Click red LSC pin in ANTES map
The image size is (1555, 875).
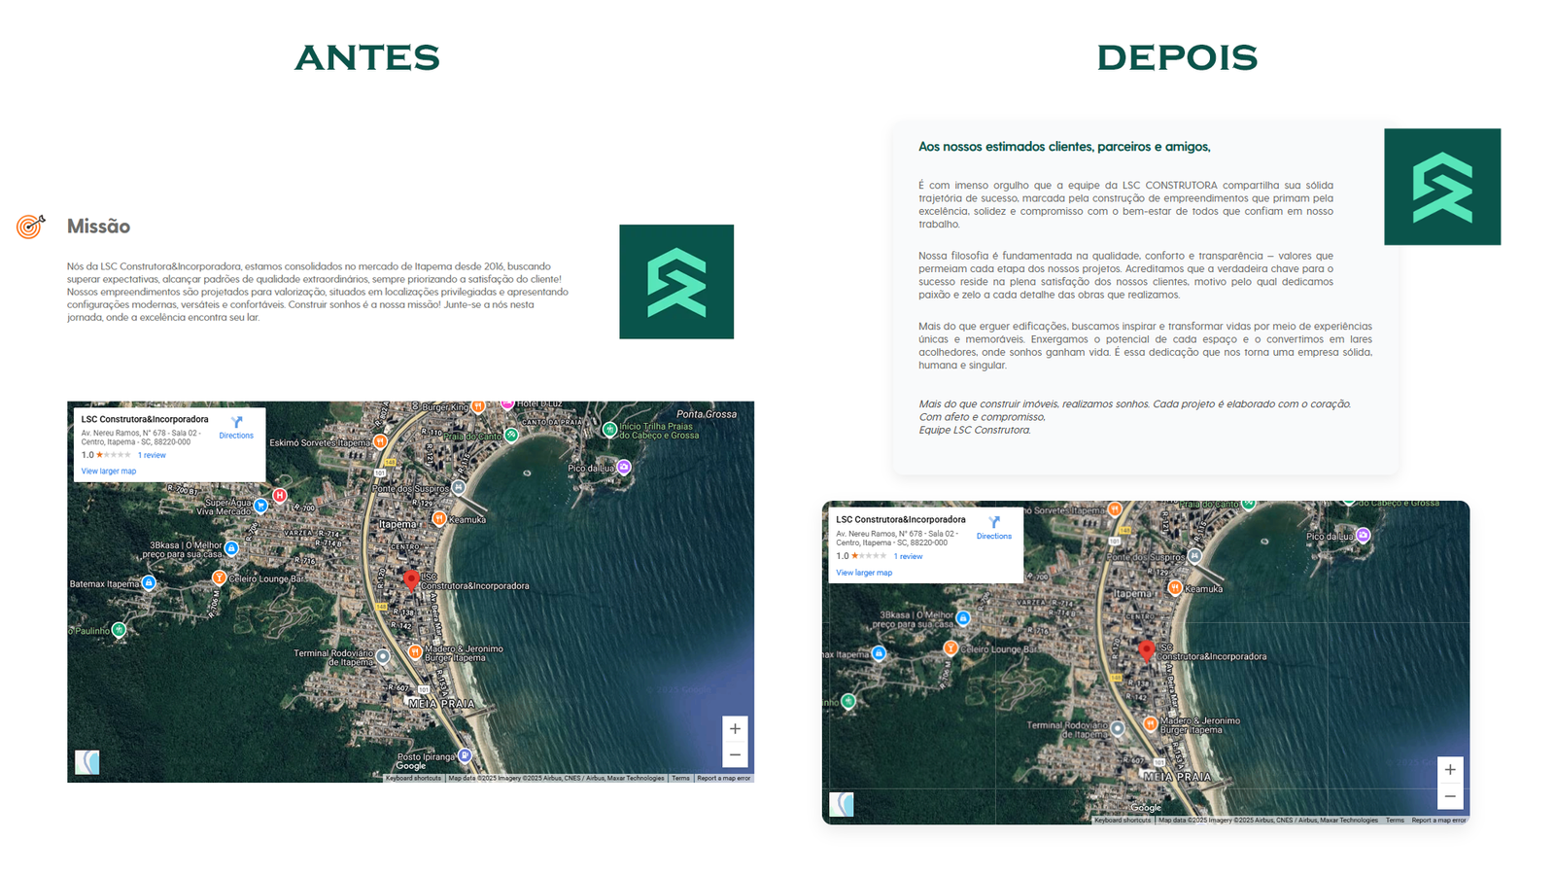point(411,579)
